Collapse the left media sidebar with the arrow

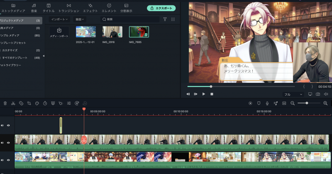click(x=44, y=56)
